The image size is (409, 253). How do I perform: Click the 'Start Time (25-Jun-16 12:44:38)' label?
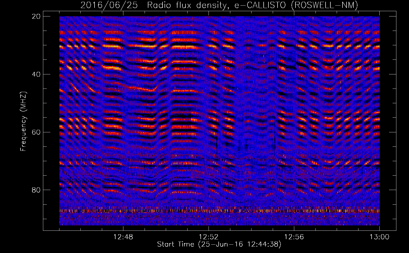[x=219, y=244]
